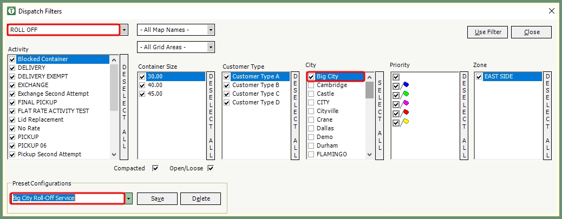Open the Preset Configurations dropdown arrow
562x219 pixels.
coord(129,198)
